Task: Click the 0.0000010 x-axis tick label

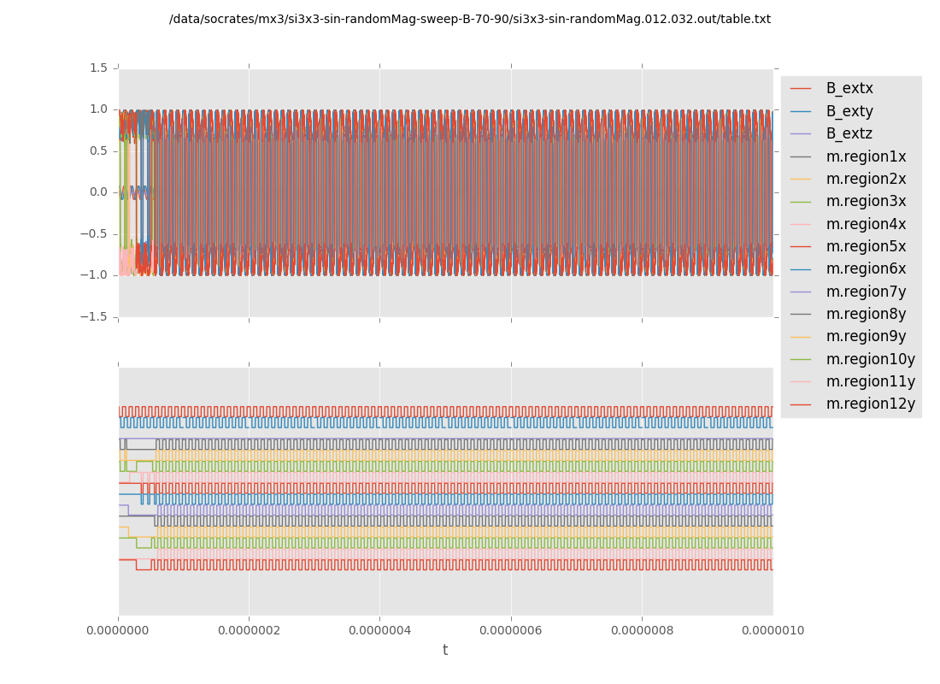Action: 773,631
